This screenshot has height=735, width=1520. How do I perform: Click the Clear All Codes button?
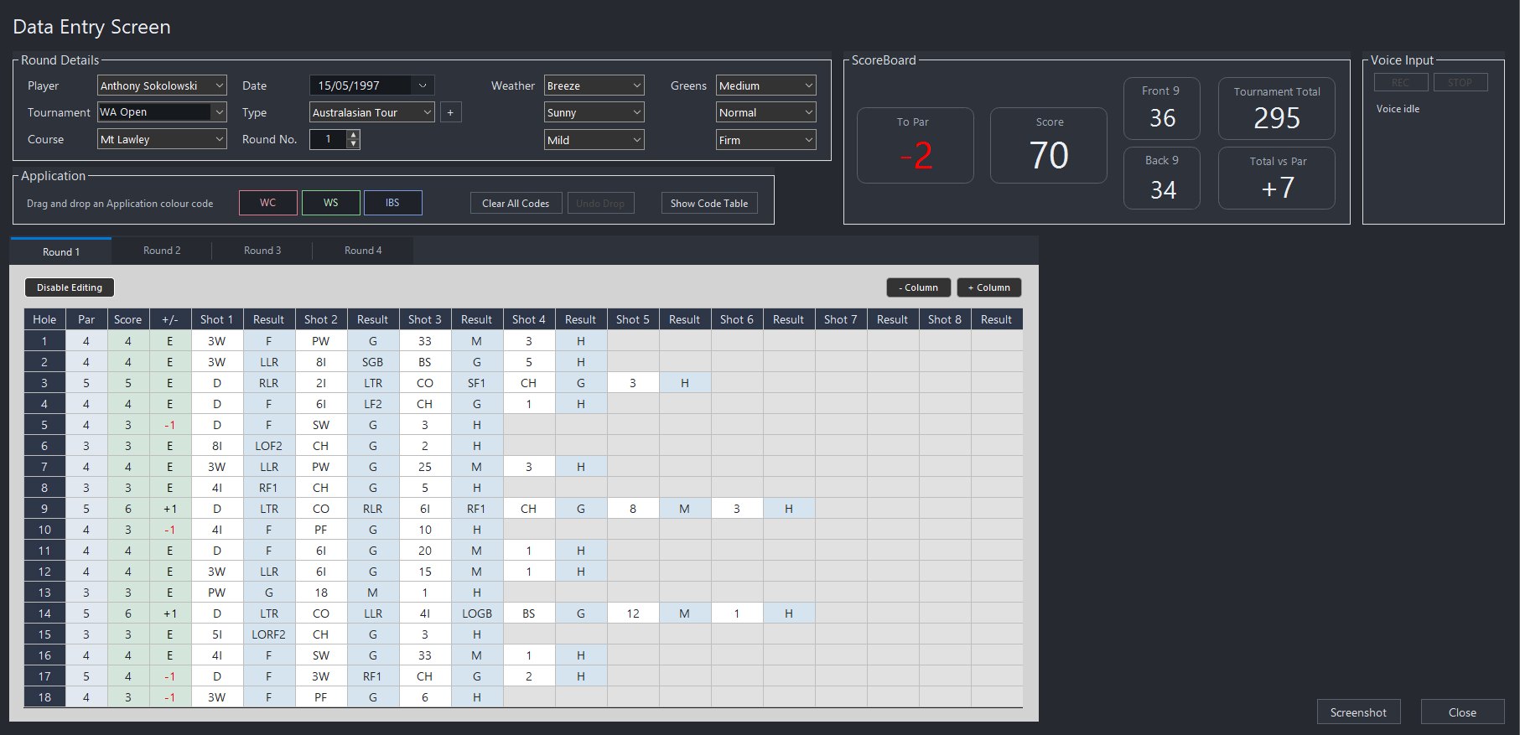[516, 203]
